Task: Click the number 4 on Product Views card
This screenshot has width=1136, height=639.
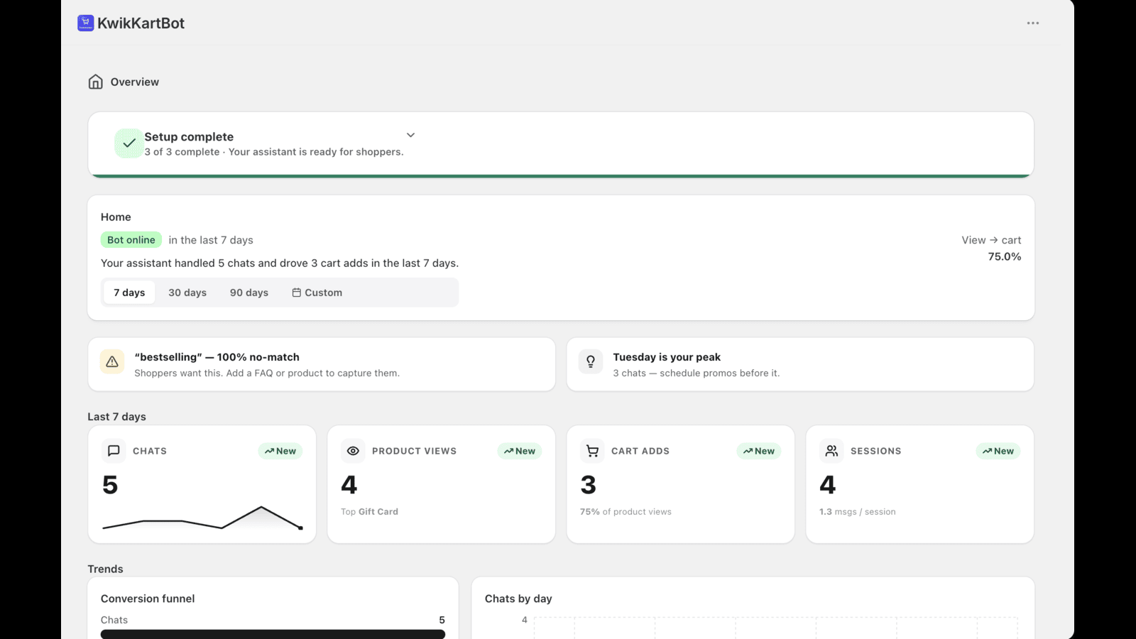Action: point(349,485)
